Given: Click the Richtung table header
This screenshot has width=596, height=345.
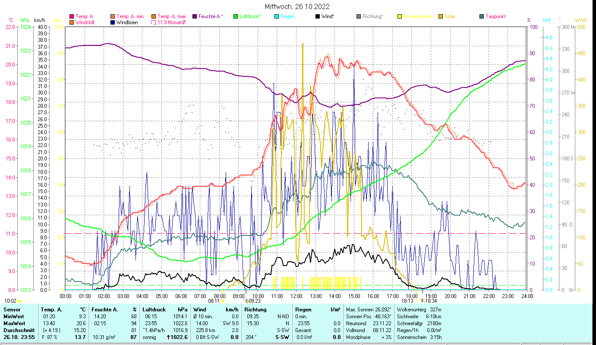Looking at the screenshot, I should pos(255,310).
